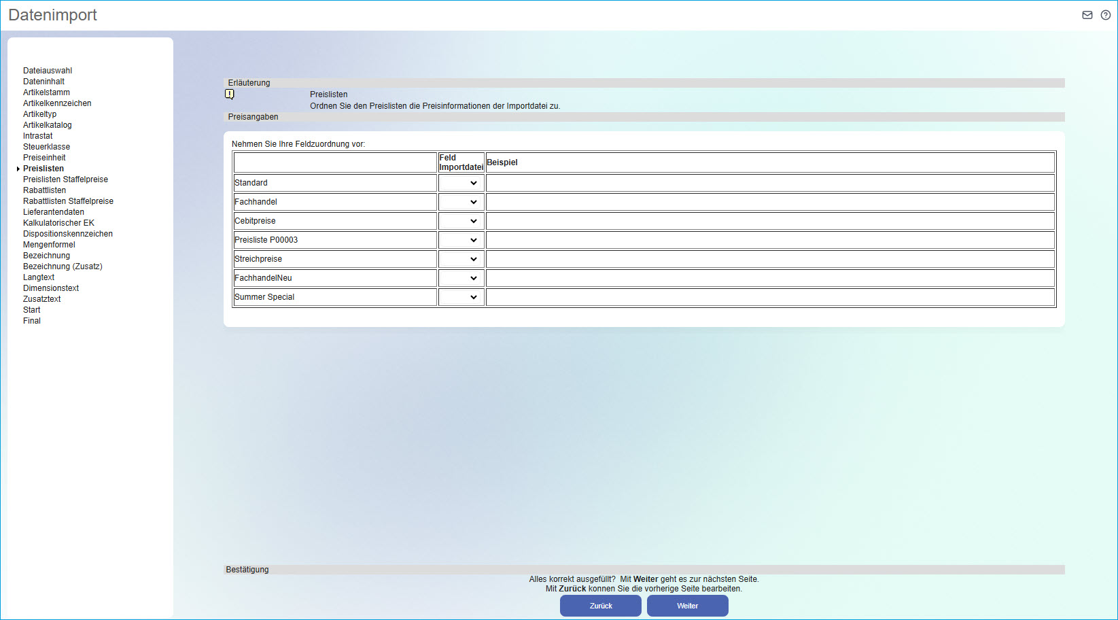Open import field dropdown for Summer Special
This screenshot has height=620, width=1118.
point(461,297)
